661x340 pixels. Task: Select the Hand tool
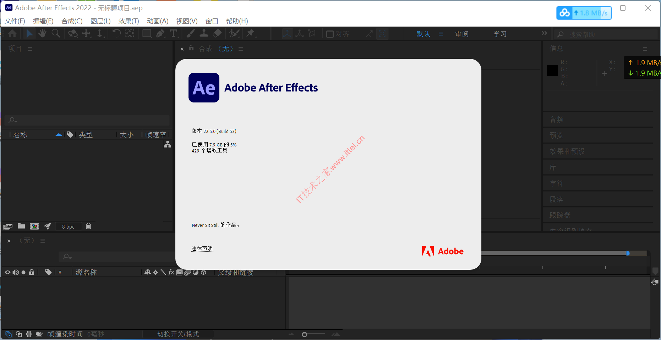point(42,34)
